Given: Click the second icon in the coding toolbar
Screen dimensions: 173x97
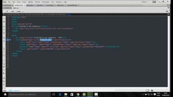Looking at the screenshot, I should [4, 22].
